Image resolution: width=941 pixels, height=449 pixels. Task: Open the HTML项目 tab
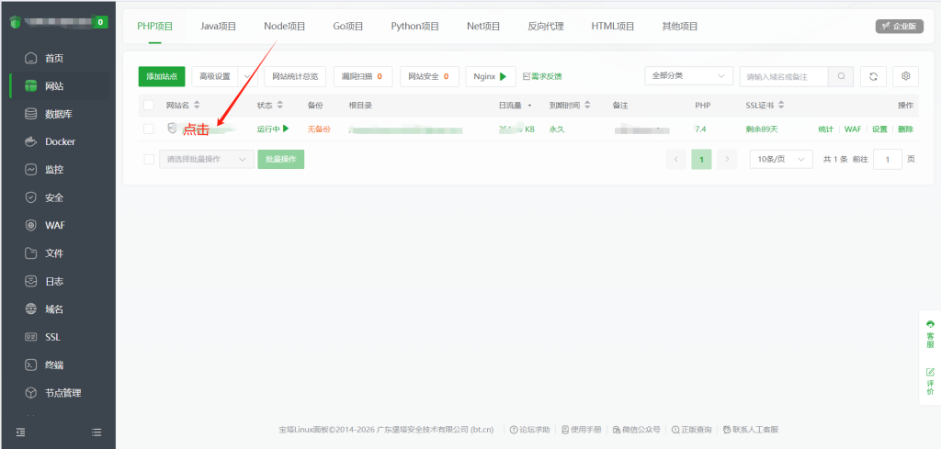pyautogui.click(x=613, y=27)
